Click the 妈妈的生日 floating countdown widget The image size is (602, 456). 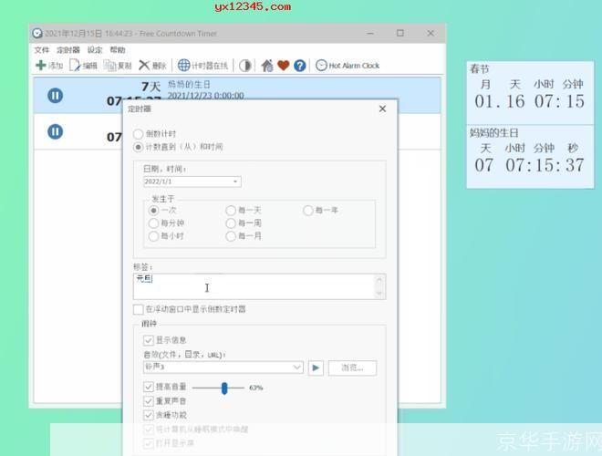(530, 157)
